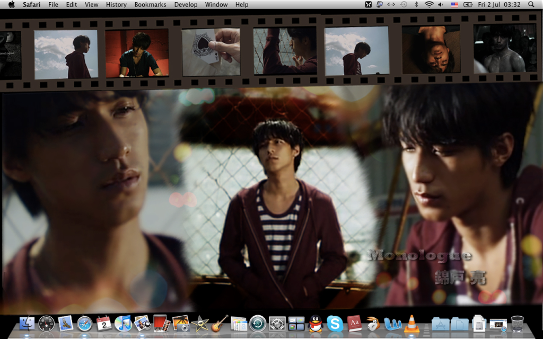Launch Skype from the dock
543x339 pixels.
coord(334,323)
